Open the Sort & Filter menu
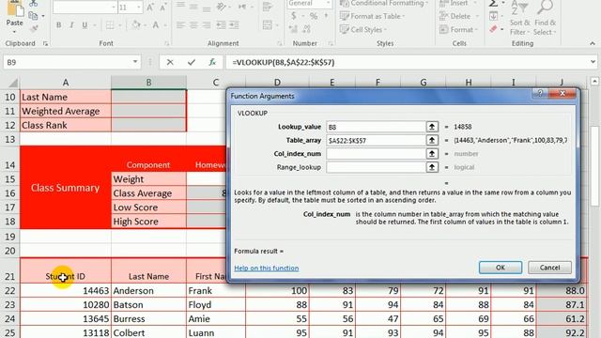This screenshot has height=338, width=601. pyautogui.click(x=519, y=18)
